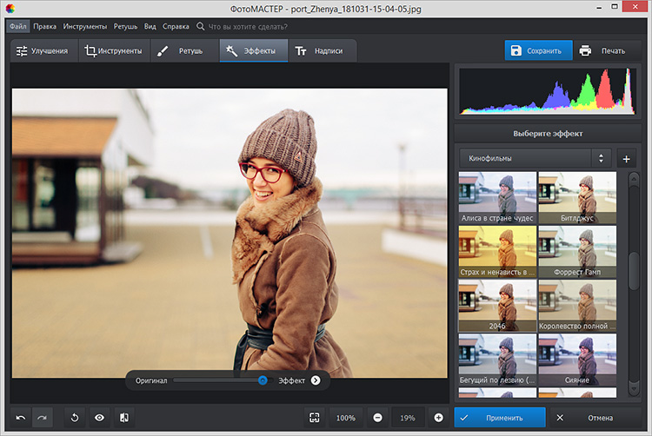The width and height of the screenshot is (652, 436).
Task: Add new effect with plus button
Action: point(625,159)
